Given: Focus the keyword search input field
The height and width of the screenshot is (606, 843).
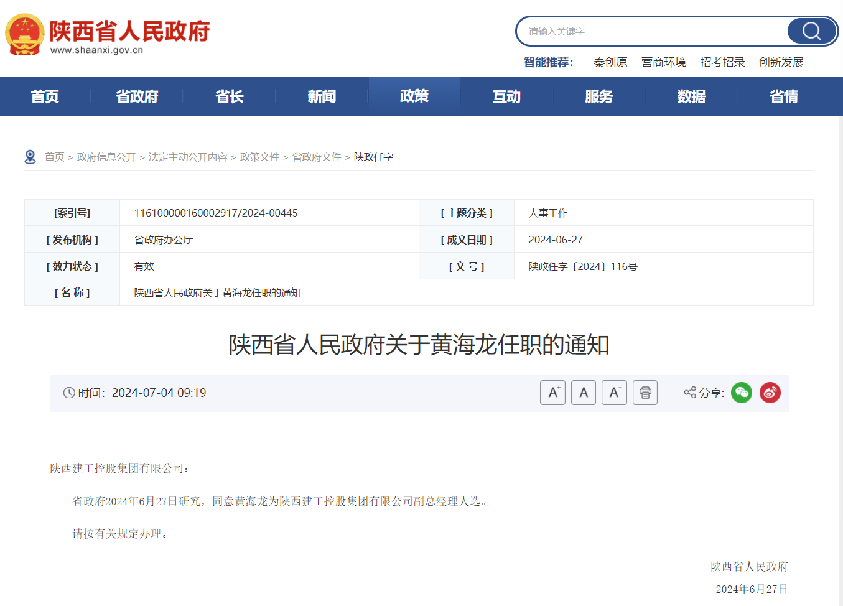Looking at the screenshot, I should pos(653,31).
